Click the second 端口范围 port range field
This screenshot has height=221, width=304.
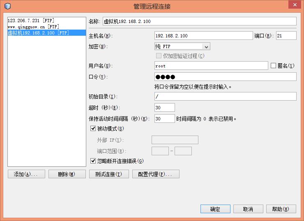183,151
